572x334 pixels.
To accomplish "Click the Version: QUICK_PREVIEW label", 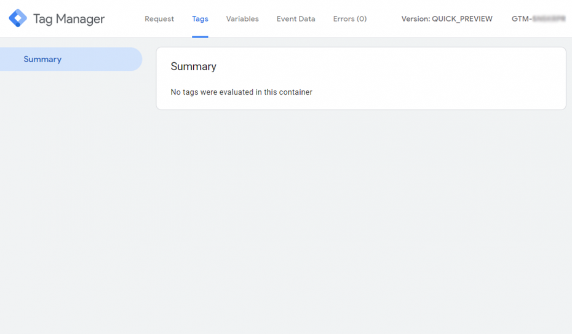I will pyautogui.click(x=447, y=19).
